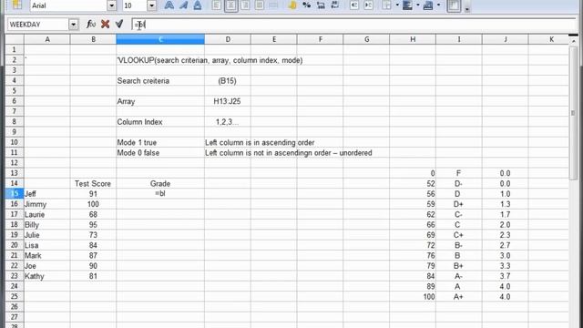Select column B header
583x328 pixels.
(x=93, y=39)
